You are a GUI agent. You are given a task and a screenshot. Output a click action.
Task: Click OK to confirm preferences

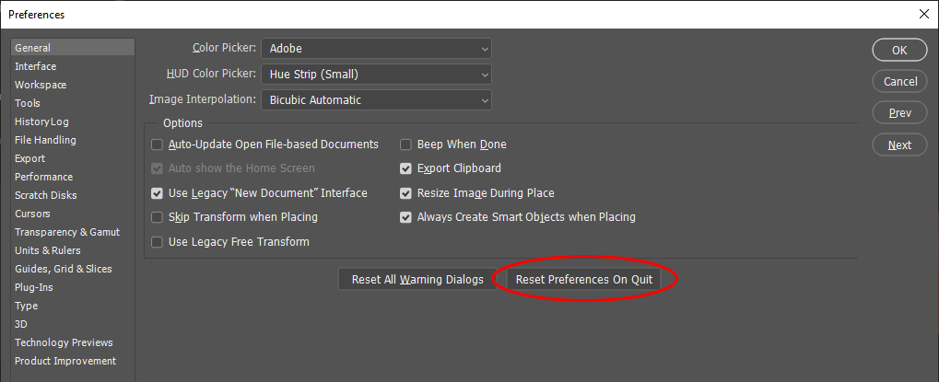pyautogui.click(x=899, y=50)
